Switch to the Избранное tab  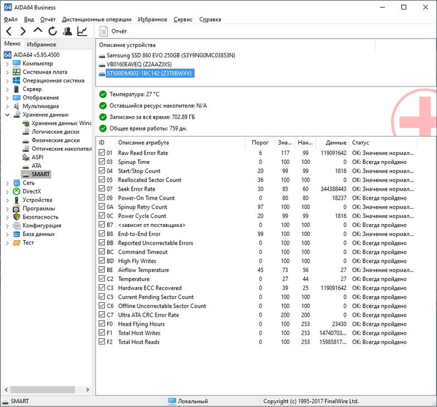[41, 44]
